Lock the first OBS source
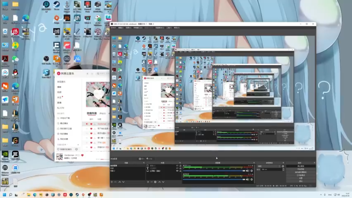Viewport: 352px width, 198px height. point(180,166)
